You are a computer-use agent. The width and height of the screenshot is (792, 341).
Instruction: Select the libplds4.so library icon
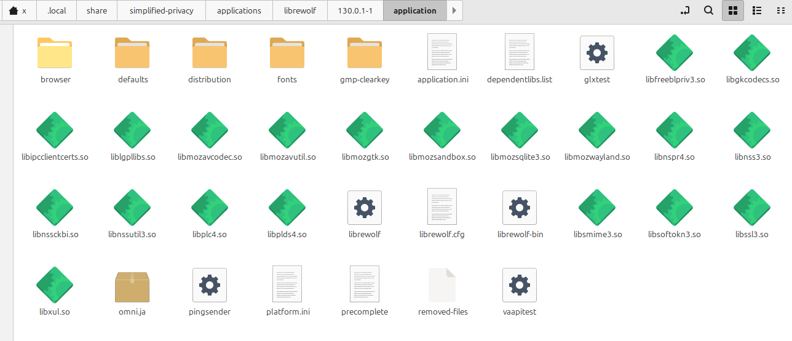tap(287, 207)
